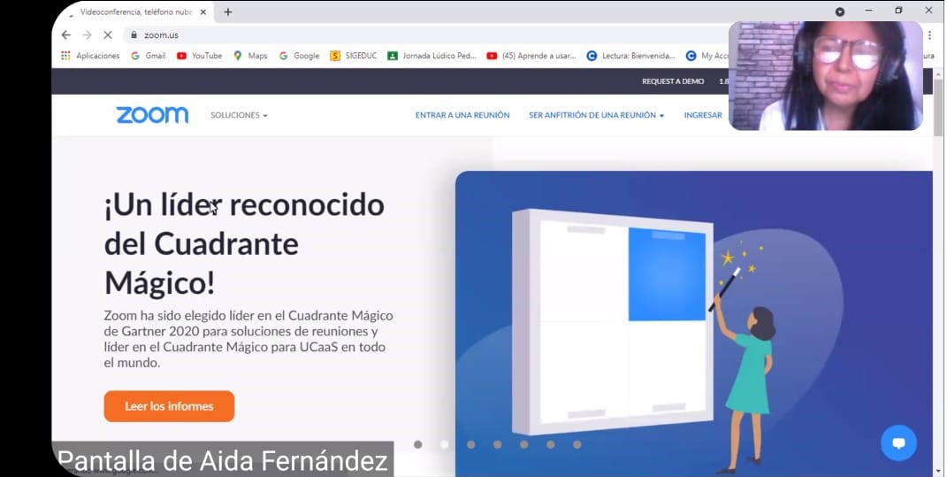Screen dimensions: 947x477
Task: Expand the SOLUCIONES dropdown
Action: 239,115
